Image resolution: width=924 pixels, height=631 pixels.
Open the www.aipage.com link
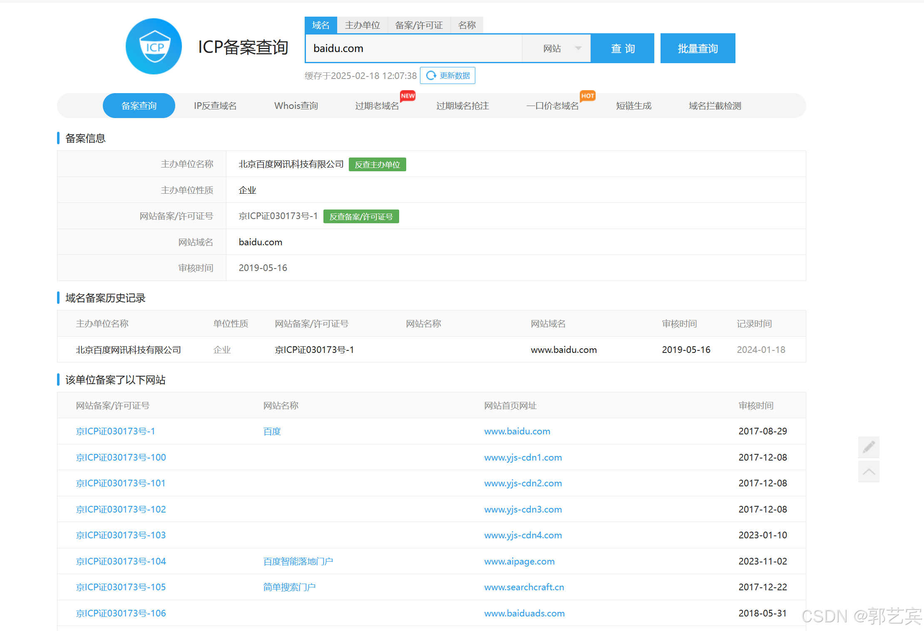coord(519,561)
